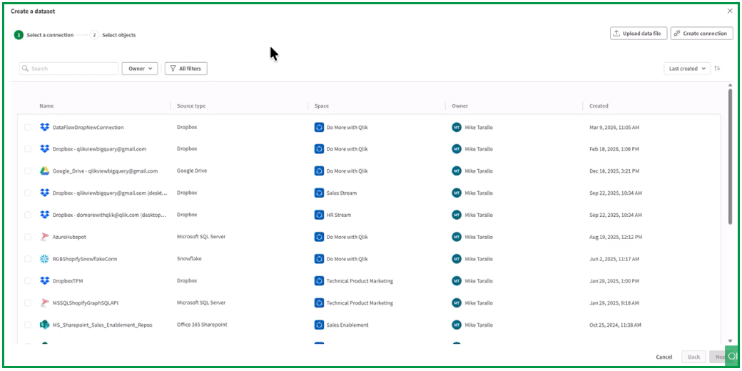
Task: Click the space icon next to HR Stream
Action: [319, 215]
